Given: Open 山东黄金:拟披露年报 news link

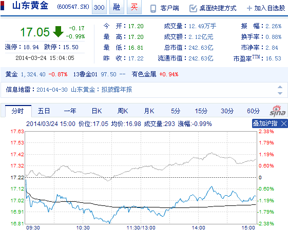Looking at the screenshot, I should point(101,90).
